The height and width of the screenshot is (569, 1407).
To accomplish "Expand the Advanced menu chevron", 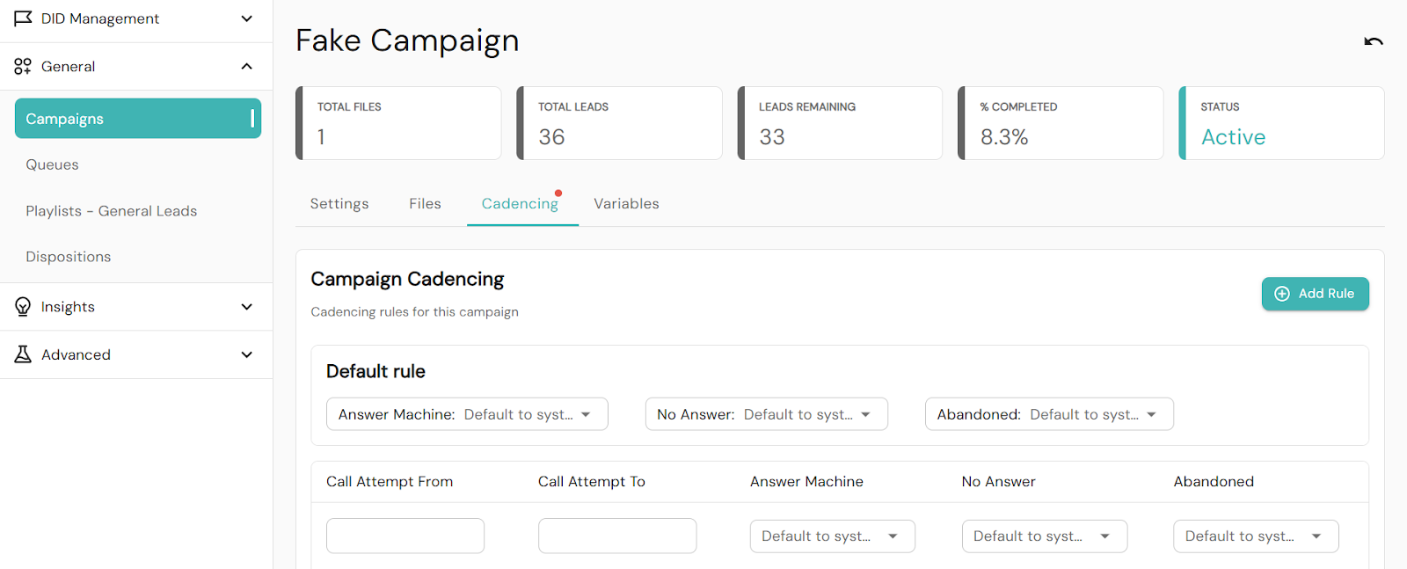I will [x=247, y=354].
